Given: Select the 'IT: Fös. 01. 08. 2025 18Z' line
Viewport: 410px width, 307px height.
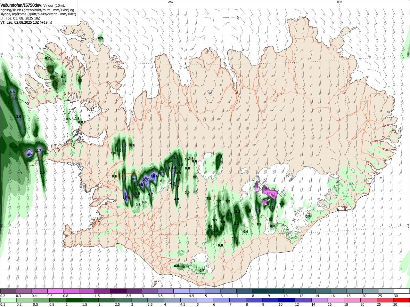Looking at the screenshot, I should tap(20, 18).
